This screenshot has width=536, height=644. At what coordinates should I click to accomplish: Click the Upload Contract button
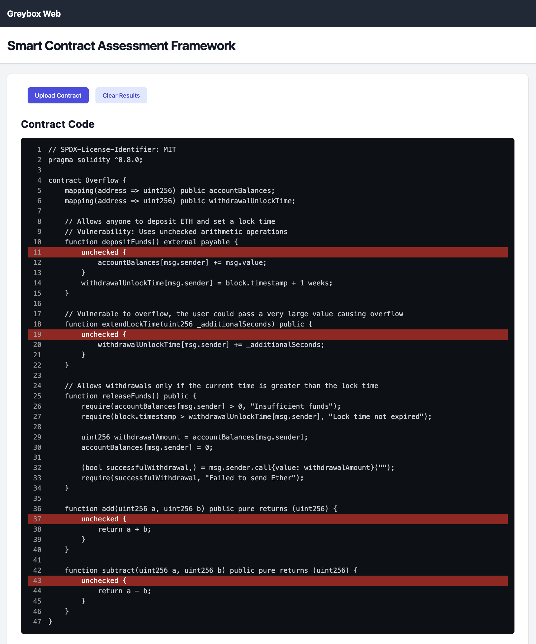(58, 95)
